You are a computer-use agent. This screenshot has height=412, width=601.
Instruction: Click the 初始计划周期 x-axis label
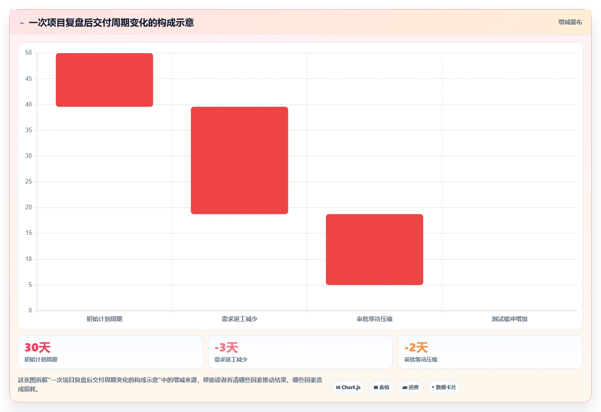(x=104, y=319)
